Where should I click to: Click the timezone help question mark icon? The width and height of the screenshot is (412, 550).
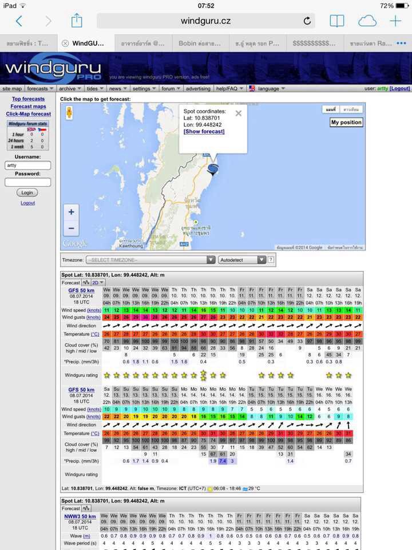[271, 260]
